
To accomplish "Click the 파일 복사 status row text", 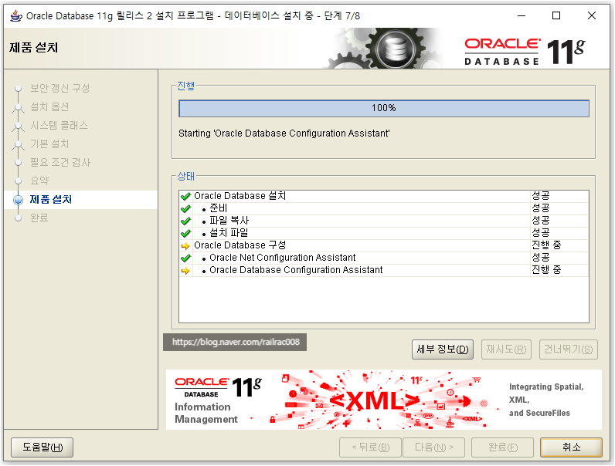I will (x=229, y=221).
